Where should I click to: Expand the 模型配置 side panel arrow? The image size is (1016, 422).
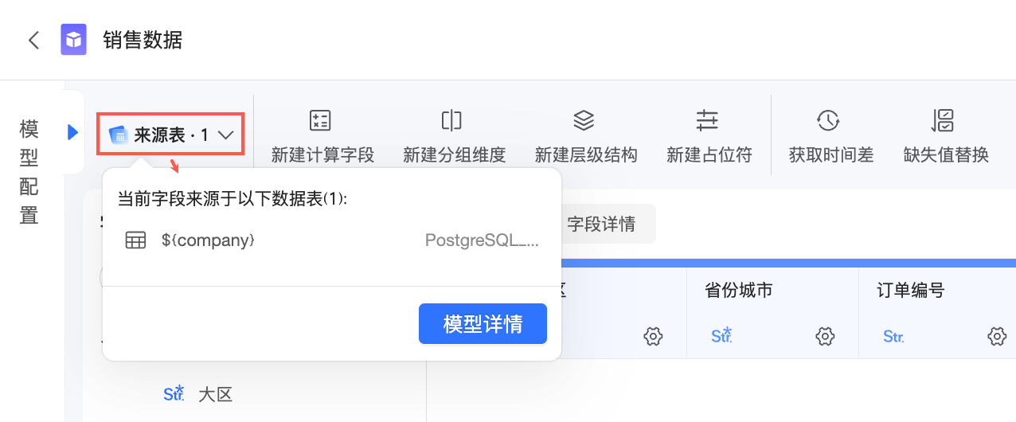(x=73, y=132)
